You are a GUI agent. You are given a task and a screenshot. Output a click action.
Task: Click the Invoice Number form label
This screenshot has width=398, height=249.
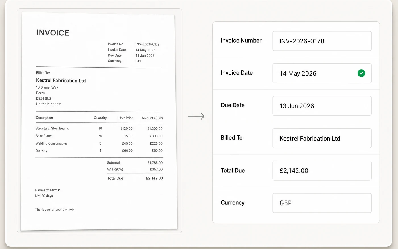point(241,41)
